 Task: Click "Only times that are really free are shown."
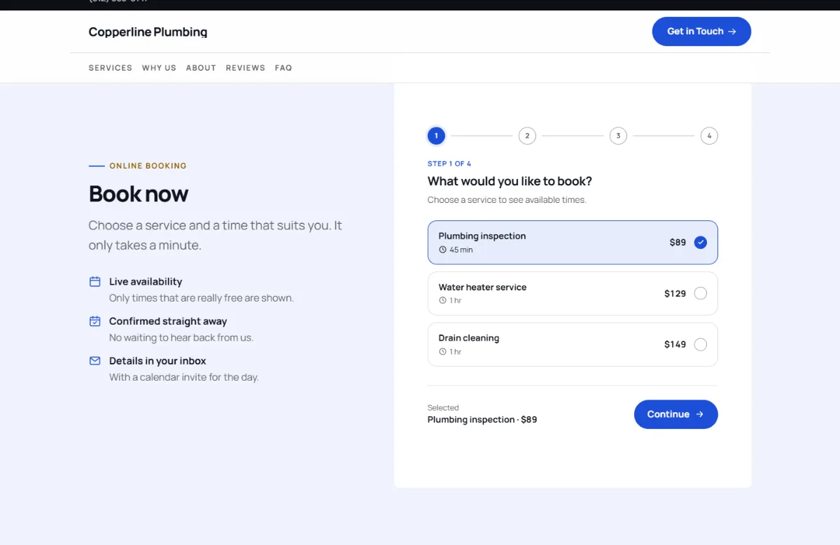coord(202,298)
